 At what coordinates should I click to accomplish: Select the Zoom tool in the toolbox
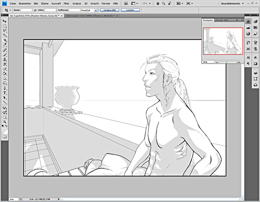(x=5, y=122)
